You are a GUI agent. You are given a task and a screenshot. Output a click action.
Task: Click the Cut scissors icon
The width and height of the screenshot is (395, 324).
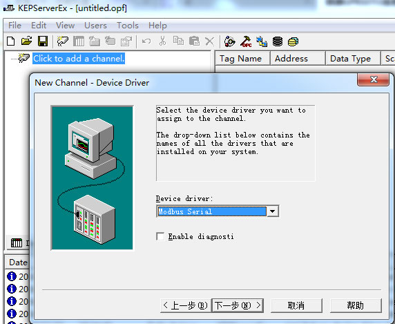162,41
